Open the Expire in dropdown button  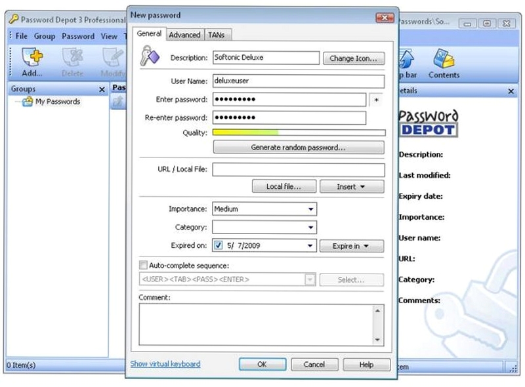(352, 246)
